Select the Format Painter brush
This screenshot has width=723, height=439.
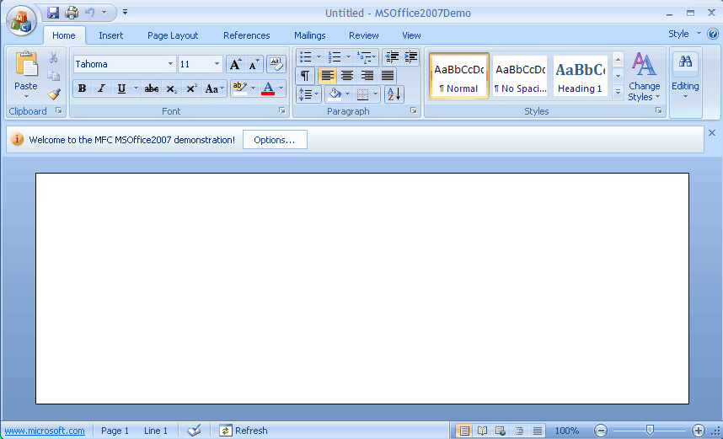[54, 94]
